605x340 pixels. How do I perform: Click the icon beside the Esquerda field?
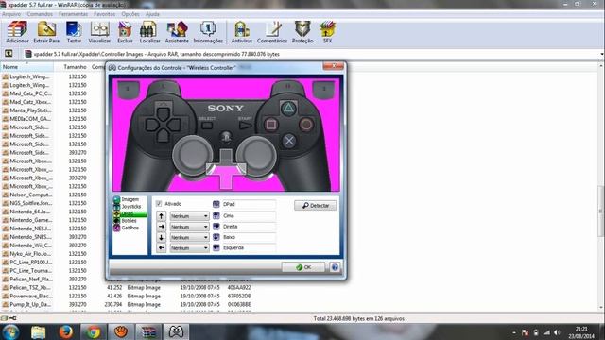[216, 247]
